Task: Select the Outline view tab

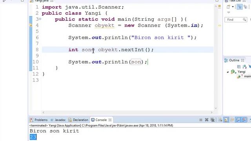Action: tap(232, 60)
